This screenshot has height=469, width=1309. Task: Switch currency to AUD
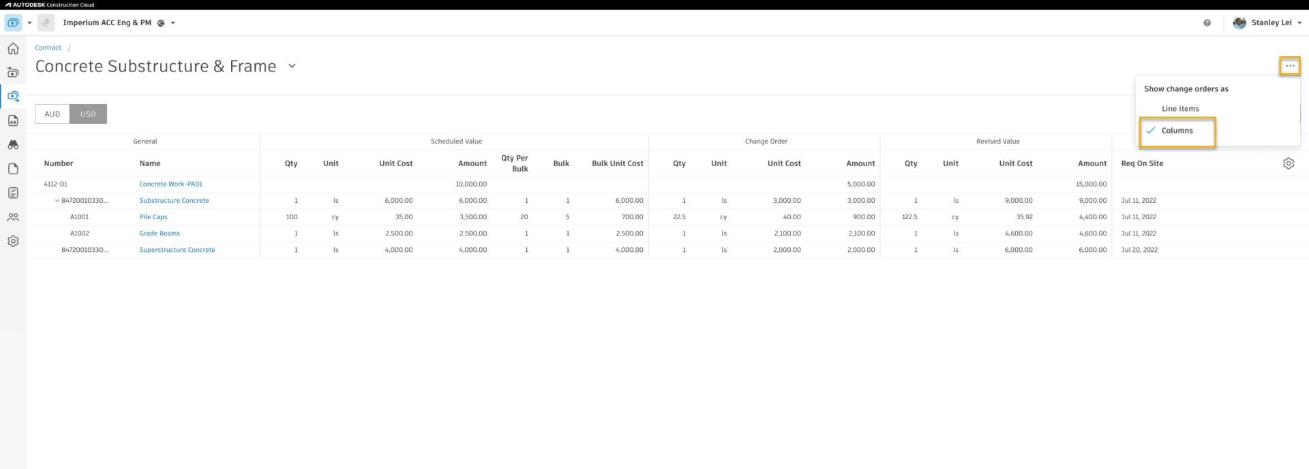click(x=52, y=114)
